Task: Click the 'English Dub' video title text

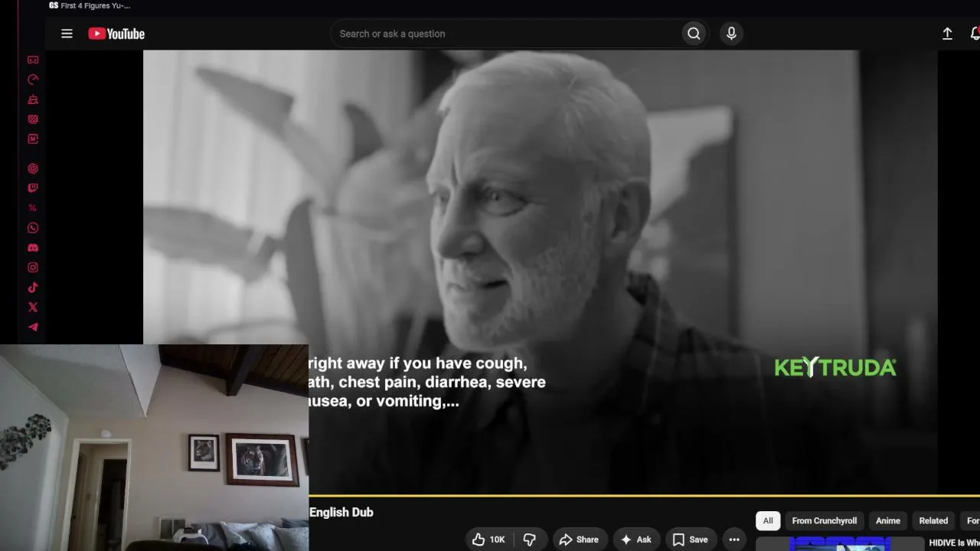Action: point(341,512)
